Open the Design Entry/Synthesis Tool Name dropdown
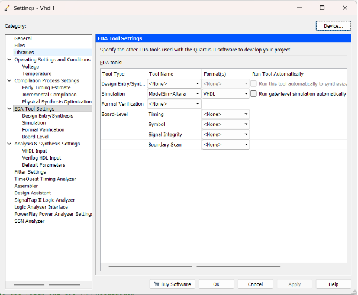The height and width of the screenshot is (295, 358). coord(198,84)
